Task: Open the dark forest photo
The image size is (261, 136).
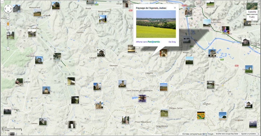Action: coord(75,100)
